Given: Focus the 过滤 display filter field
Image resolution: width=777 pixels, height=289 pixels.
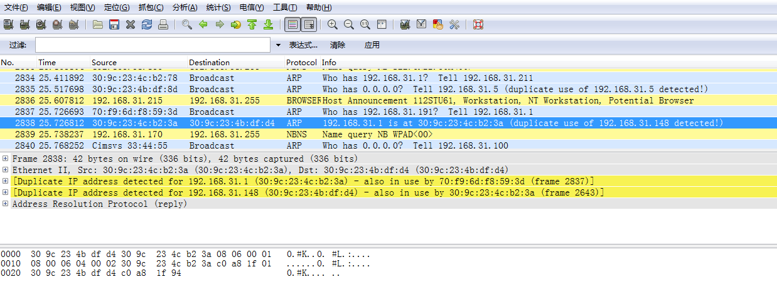Looking at the screenshot, I should click(153, 45).
